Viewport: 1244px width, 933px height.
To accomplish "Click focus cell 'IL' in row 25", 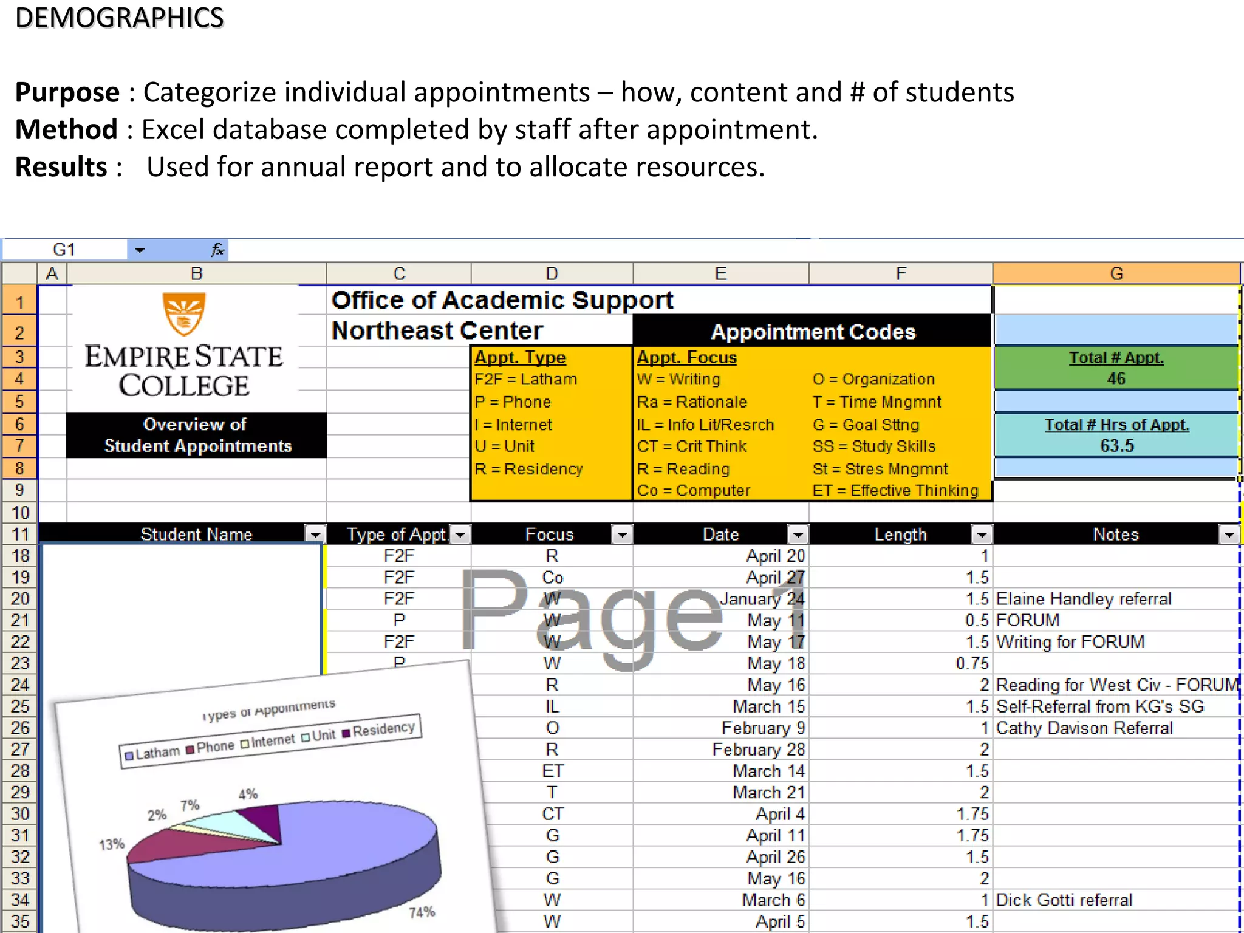I will point(552,706).
